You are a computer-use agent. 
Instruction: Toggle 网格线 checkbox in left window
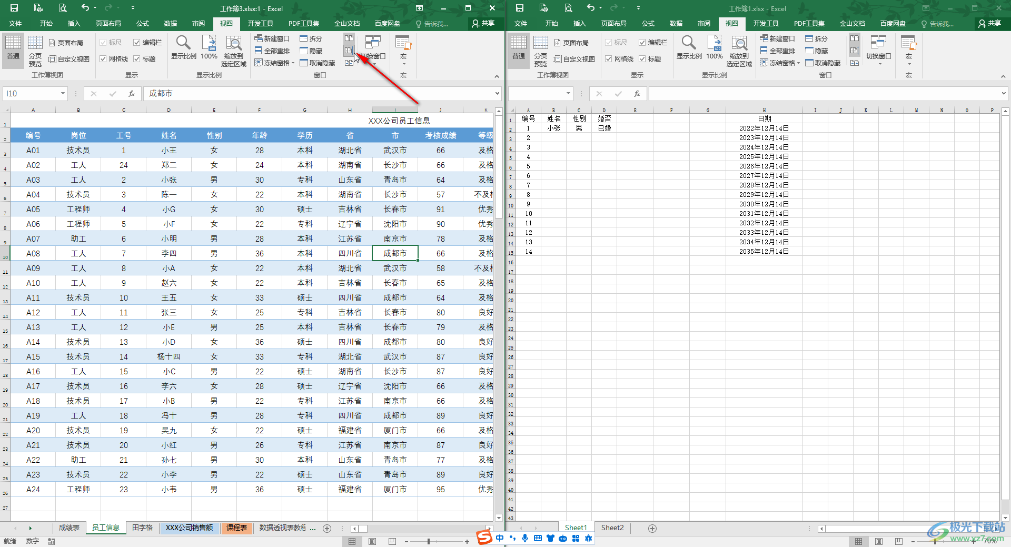pyautogui.click(x=114, y=59)
